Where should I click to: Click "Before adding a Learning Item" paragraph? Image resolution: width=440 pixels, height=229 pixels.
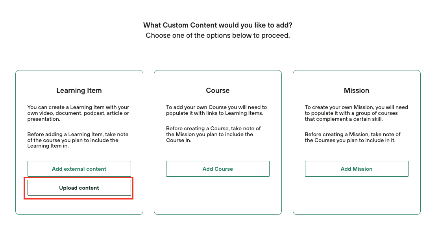[78, 140]
